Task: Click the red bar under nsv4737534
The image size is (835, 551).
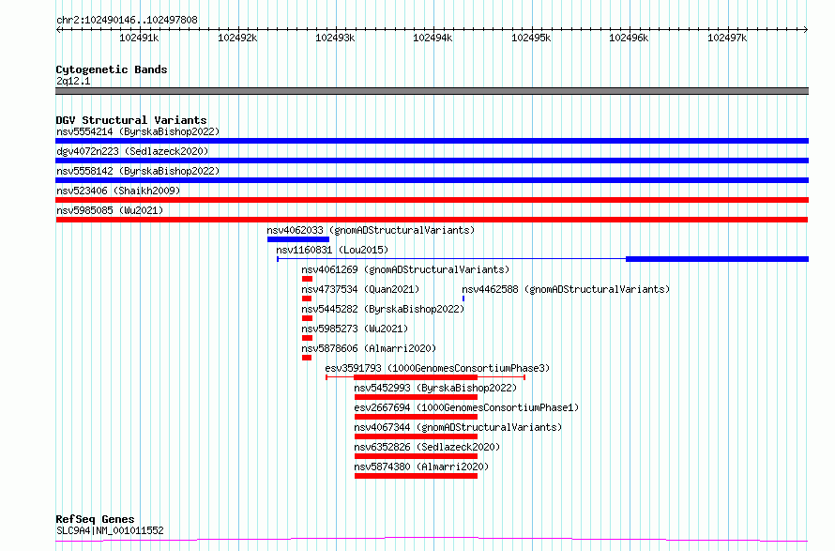Action: (x=307, y=298)
